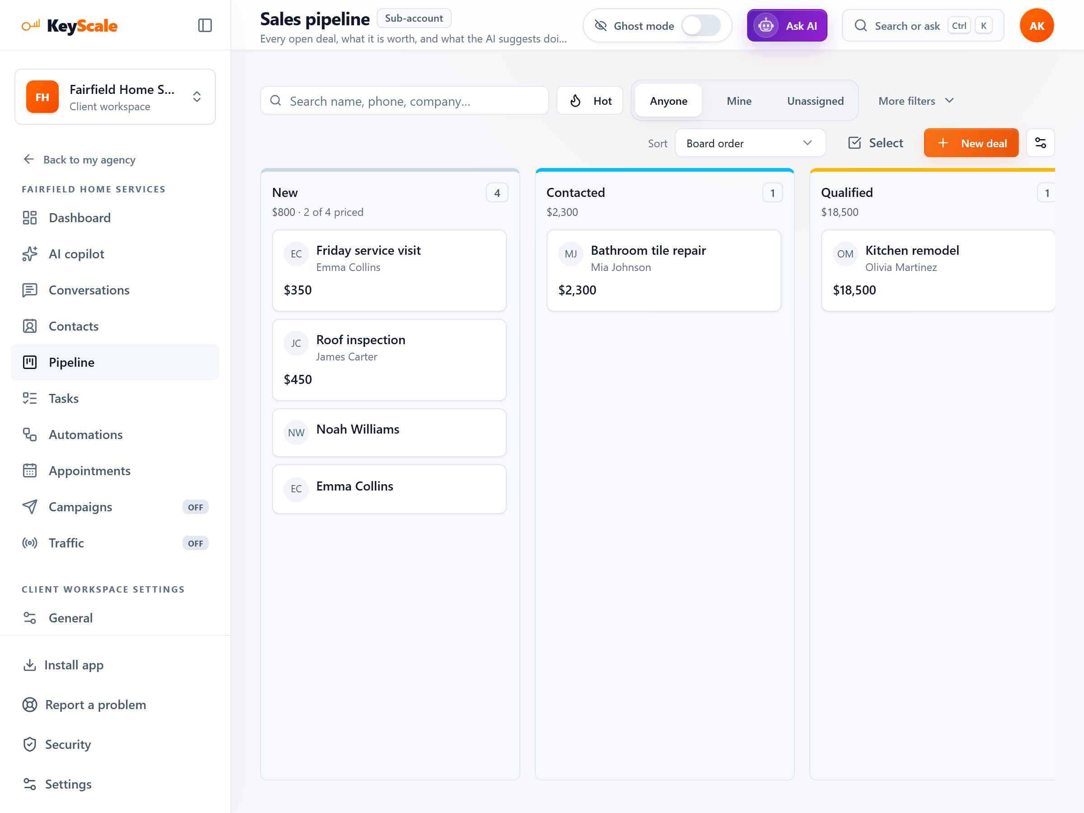Click the Traffic OFF badge
Screen dimensions: 1084x813
point(196,543)
